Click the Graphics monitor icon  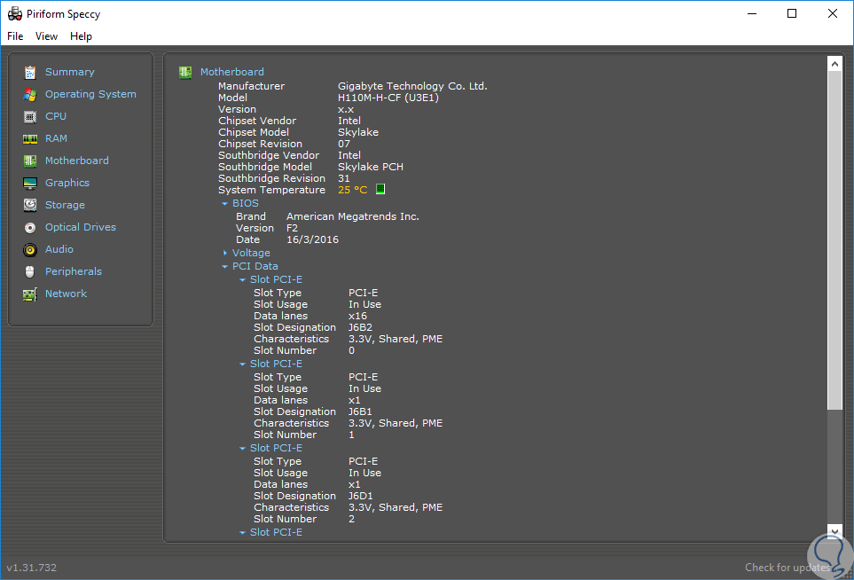point(30,183)
